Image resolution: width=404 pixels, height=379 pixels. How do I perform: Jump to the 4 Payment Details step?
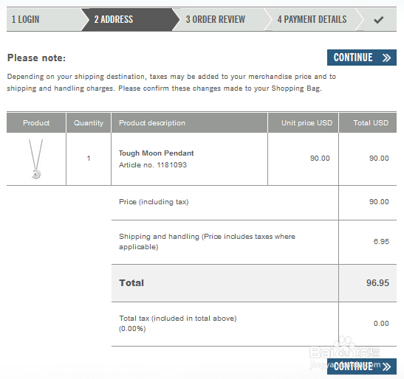312,20
